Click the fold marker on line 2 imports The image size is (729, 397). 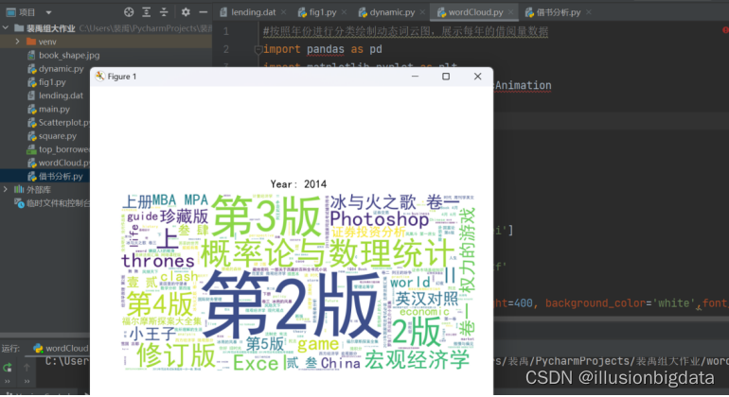[258, 49]
